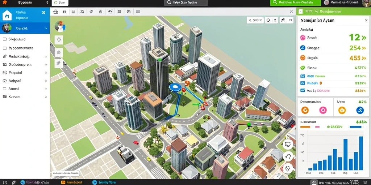Click the blue Sinoged circle icon
Image resolution: width=371 pixels, height=185 pixels.
(x=303, y=48)
